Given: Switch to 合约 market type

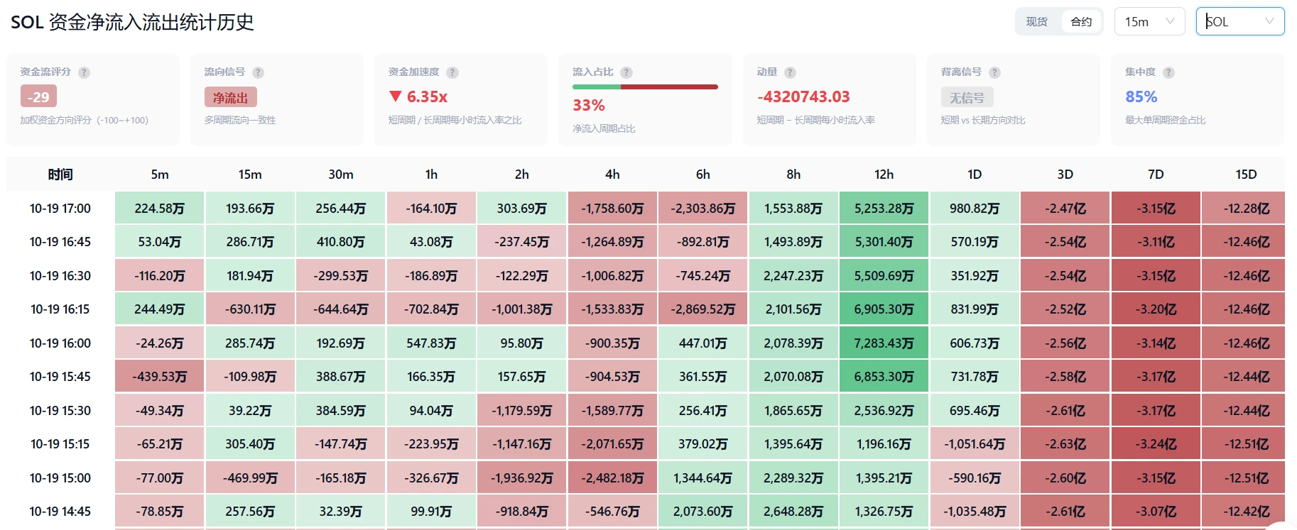Looking at the screenshot, I should 1081,22.
